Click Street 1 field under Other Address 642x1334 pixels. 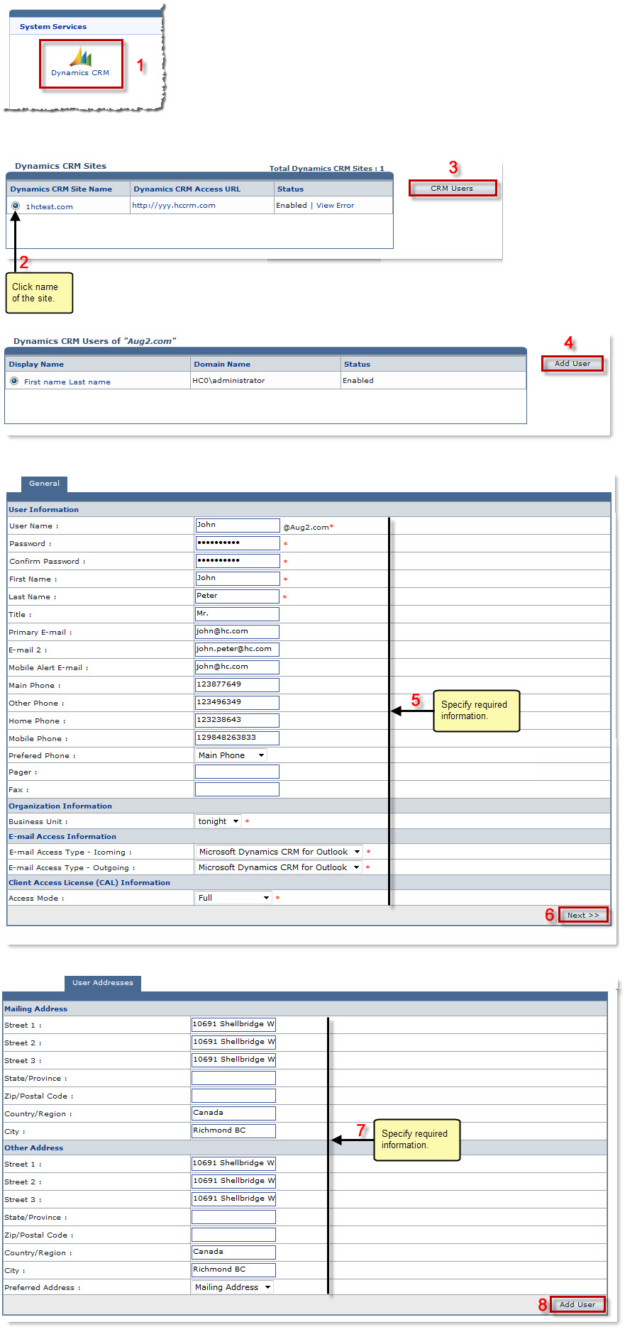click(233, 1164)
